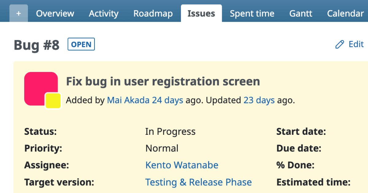Open the Activity tab
Screen dimensions: 368x193
(103, 13)
